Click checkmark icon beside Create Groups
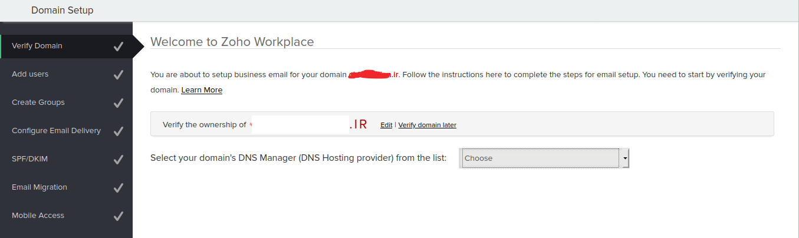 pyautogui.click(x=119, y=103)
